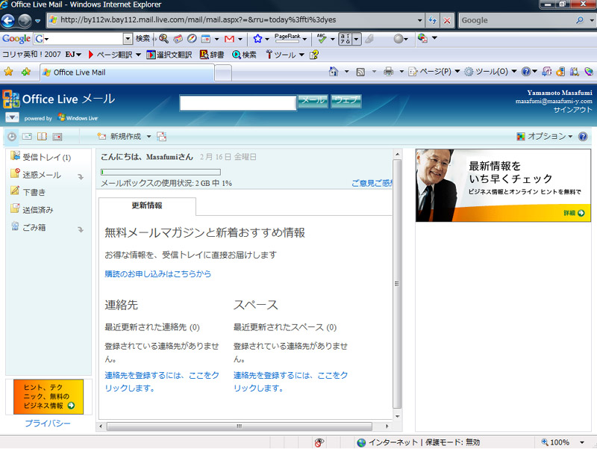Image resolution: width=597 pixels, height=449 pixels.
Task: Click the Google toolbar compass icon
Action: (192, 39)
